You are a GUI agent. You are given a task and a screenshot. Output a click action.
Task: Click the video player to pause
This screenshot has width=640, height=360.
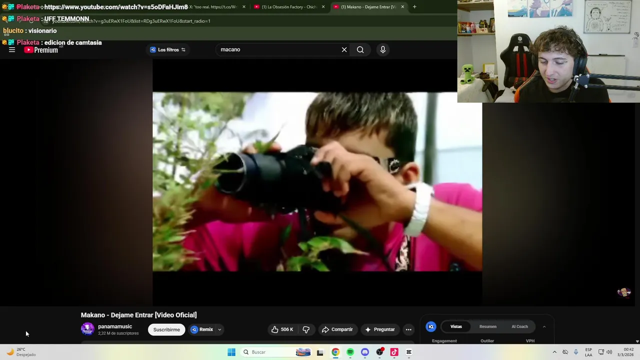pyautogui.click(x=317, y=181)
